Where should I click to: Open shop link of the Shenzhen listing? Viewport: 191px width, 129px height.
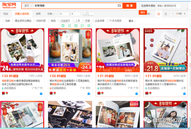pos(59,88)
